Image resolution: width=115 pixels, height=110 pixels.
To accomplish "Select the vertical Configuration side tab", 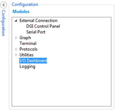I will (x=3, y=23).
